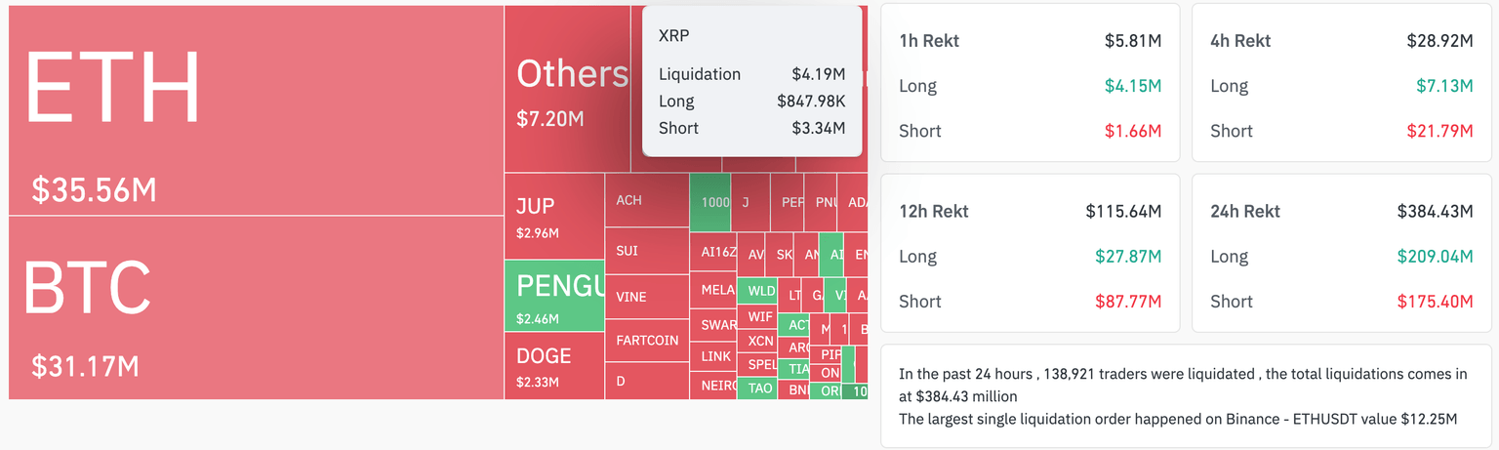Click the DOGE $2.33M tile
Image resolution: width=1499 pixels, height=450 pixels.
(553, 365)
